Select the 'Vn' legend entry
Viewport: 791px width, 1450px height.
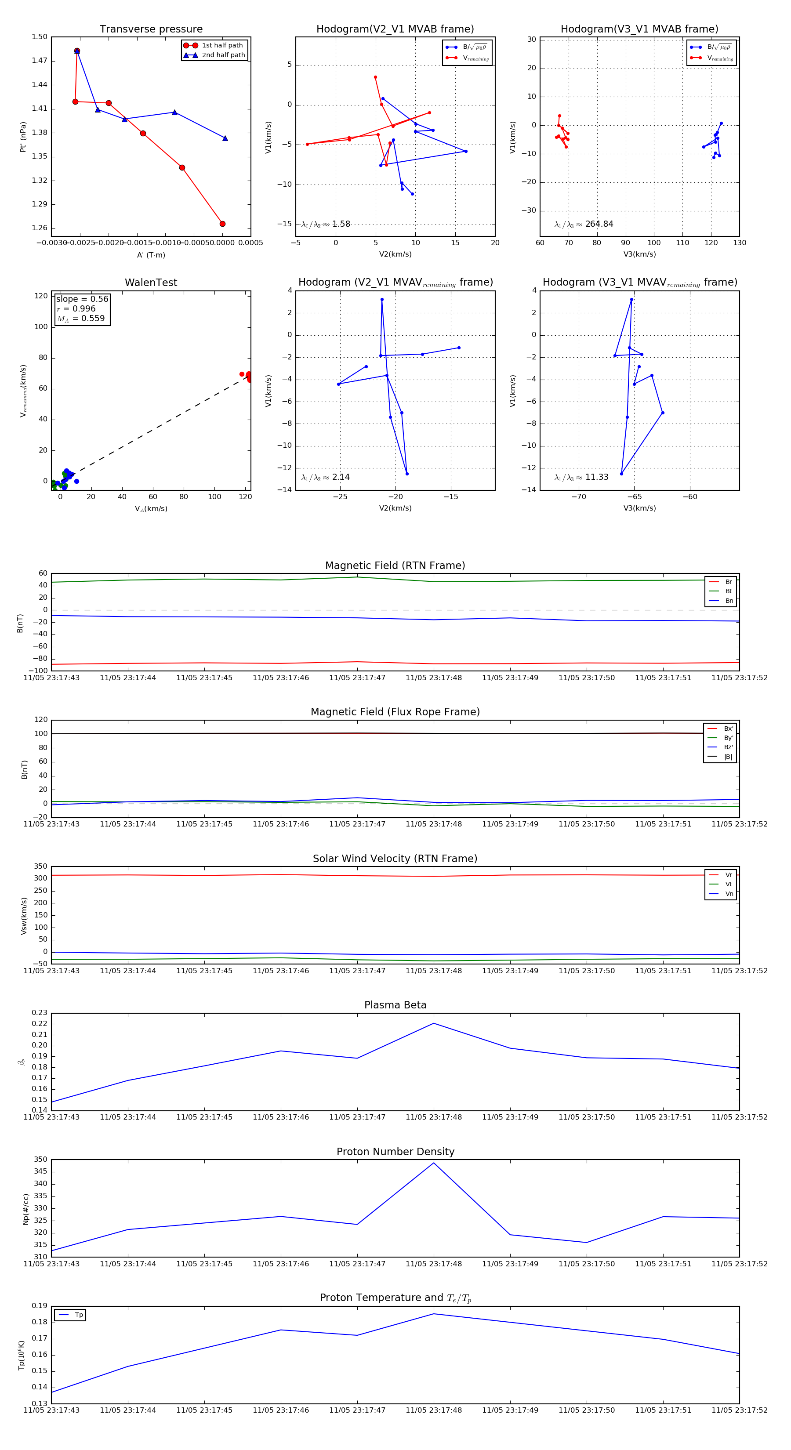(x=721, y=894)
